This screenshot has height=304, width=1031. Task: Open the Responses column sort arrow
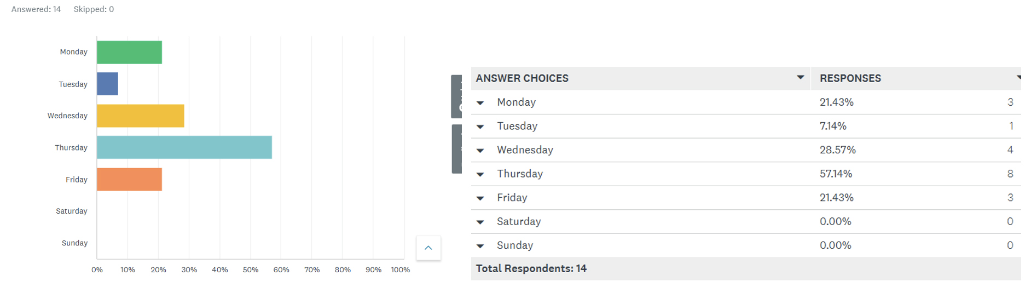click(1019, 77)
